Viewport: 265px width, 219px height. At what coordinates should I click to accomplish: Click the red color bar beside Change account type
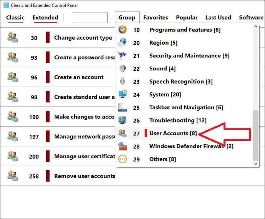[x=48, y=37]
